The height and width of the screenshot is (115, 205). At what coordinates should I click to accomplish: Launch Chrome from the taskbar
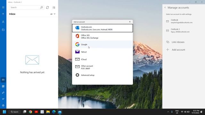click(30, 112)
